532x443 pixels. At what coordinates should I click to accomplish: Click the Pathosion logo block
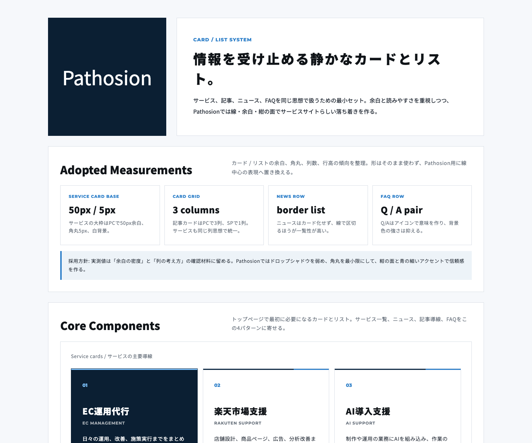coord(107,77)
